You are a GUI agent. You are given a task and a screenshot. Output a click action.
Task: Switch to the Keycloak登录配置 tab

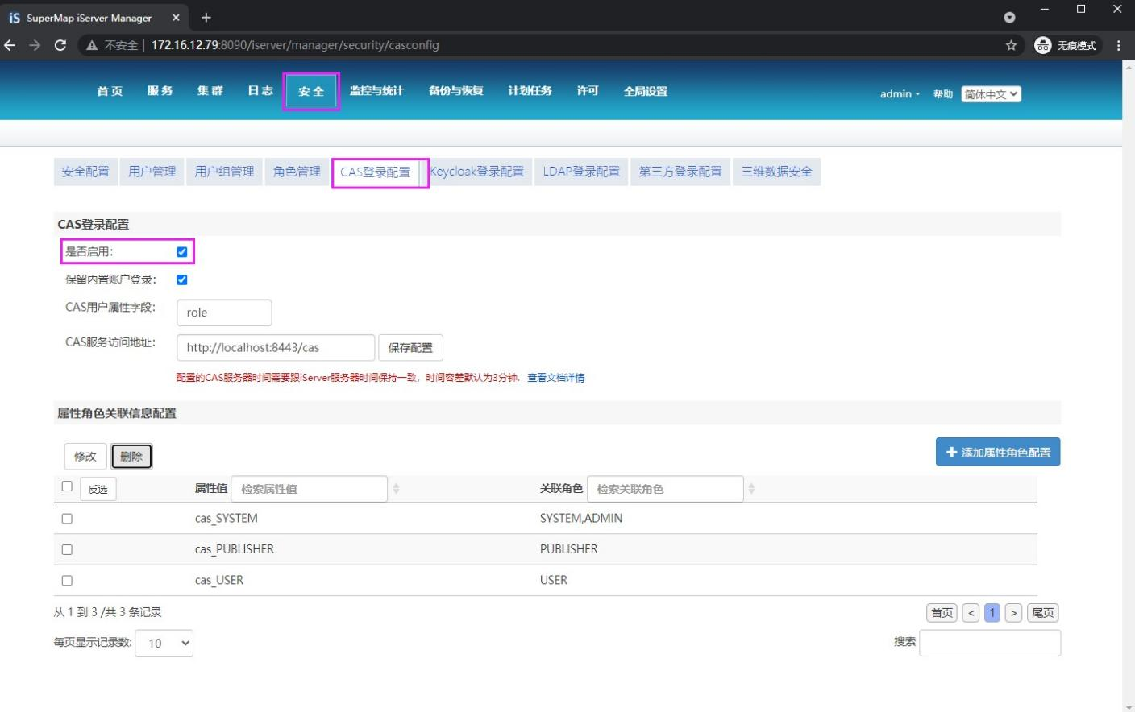tap(477, 172)
